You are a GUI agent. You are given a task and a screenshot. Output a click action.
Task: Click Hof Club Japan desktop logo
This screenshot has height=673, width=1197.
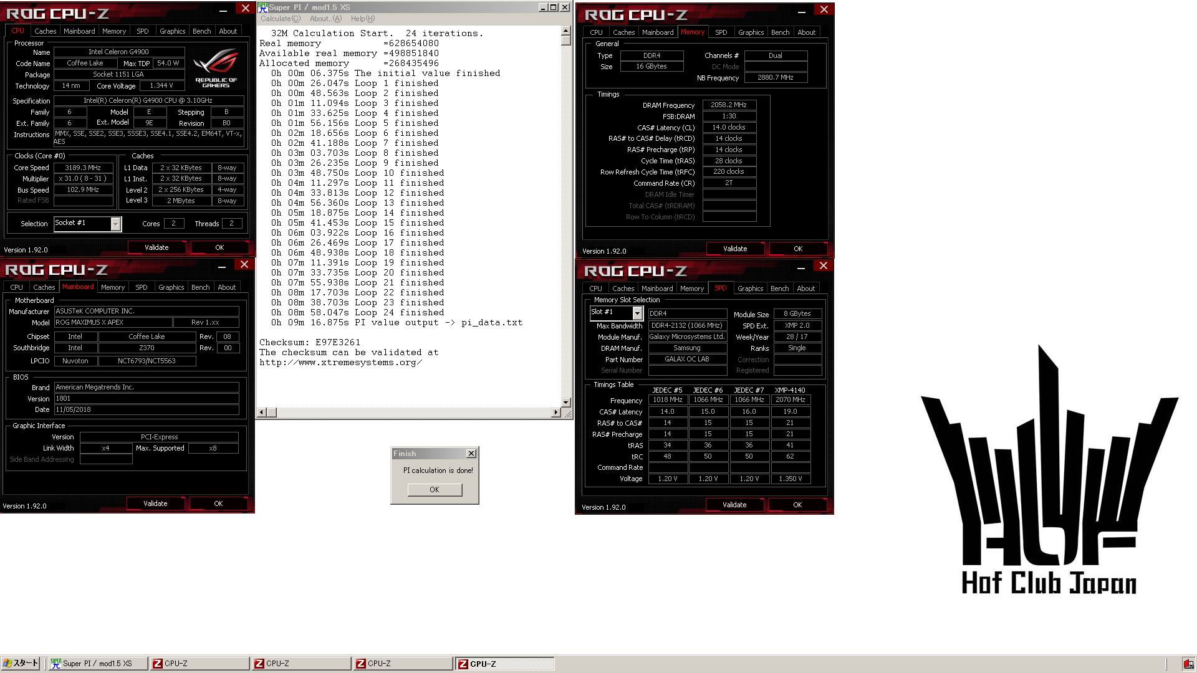pyautogui.click(x=1049, y=469)
